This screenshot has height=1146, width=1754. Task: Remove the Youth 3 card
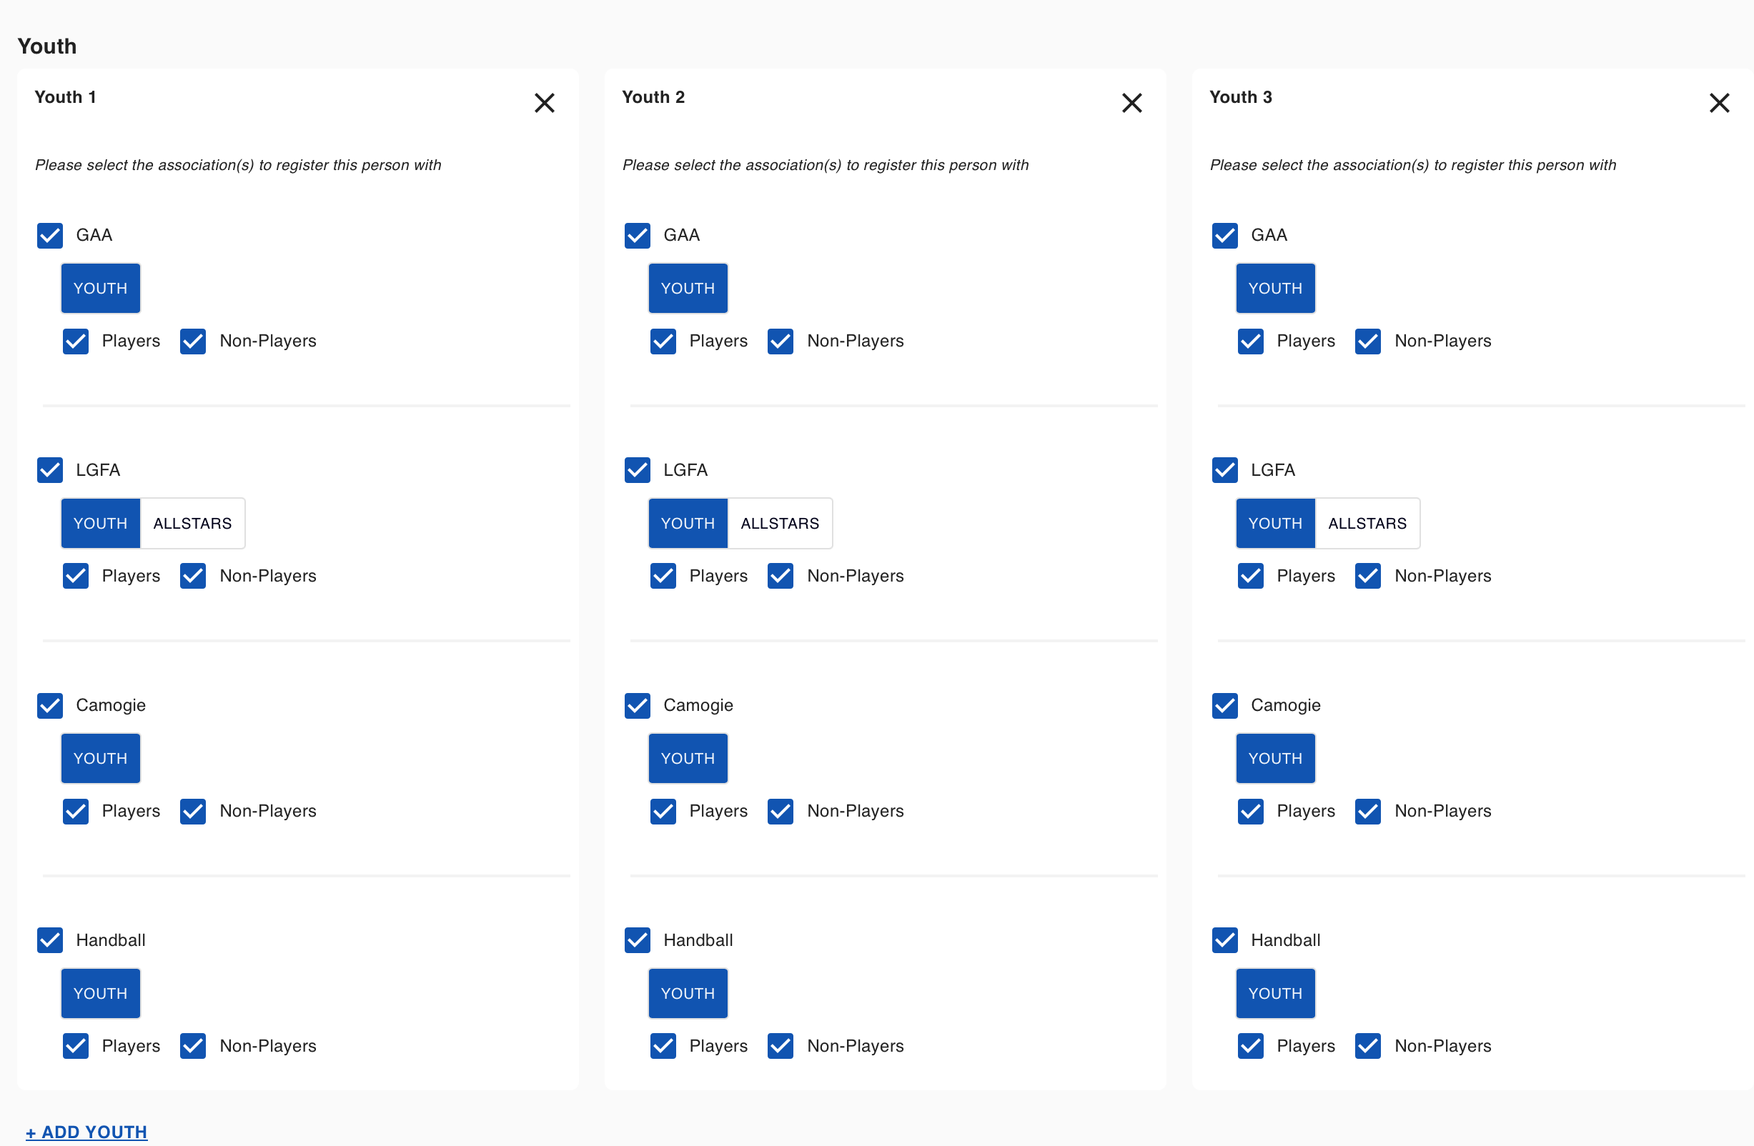[x=1719, y=103]
